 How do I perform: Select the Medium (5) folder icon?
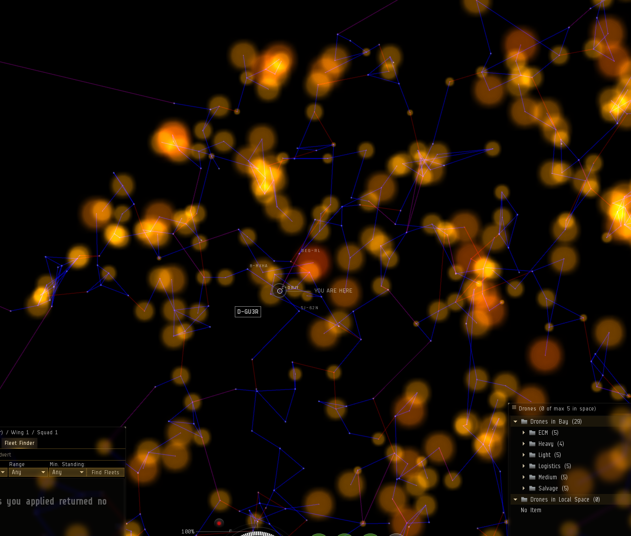coord(532,477)
